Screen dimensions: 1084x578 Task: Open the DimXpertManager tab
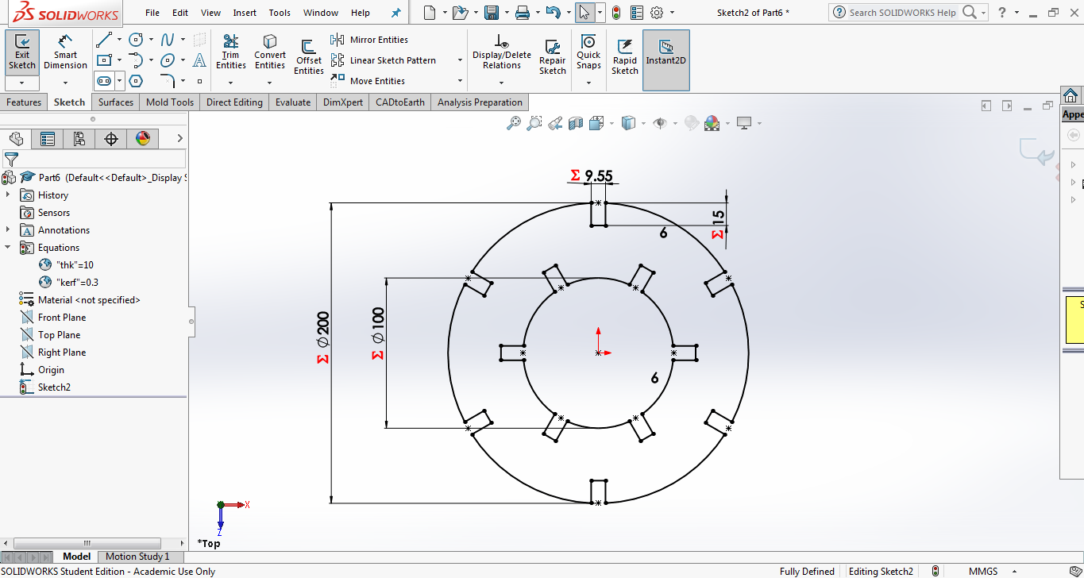tap(111, 139)
